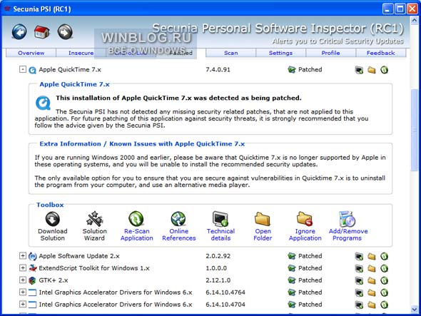Open the Feedback tab
Screen dimensions: 421x316
click(x=381, y=53)
